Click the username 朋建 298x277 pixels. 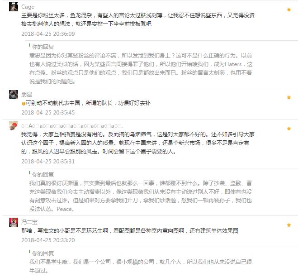[x=27, y=94]
